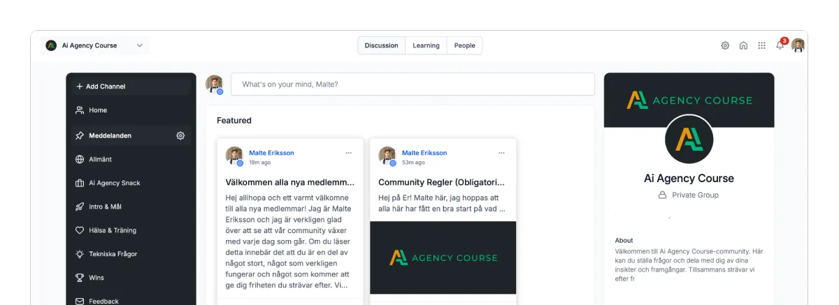Click the pin icon beside Meddelanden

click(x=80, y=135)
